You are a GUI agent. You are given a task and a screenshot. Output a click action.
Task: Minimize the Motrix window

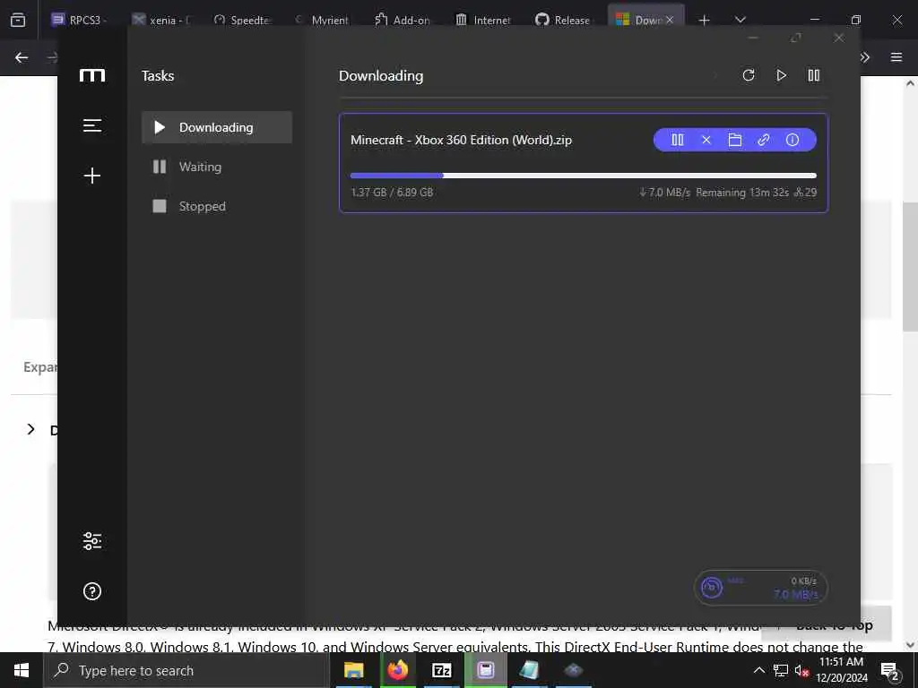(753, 38)
